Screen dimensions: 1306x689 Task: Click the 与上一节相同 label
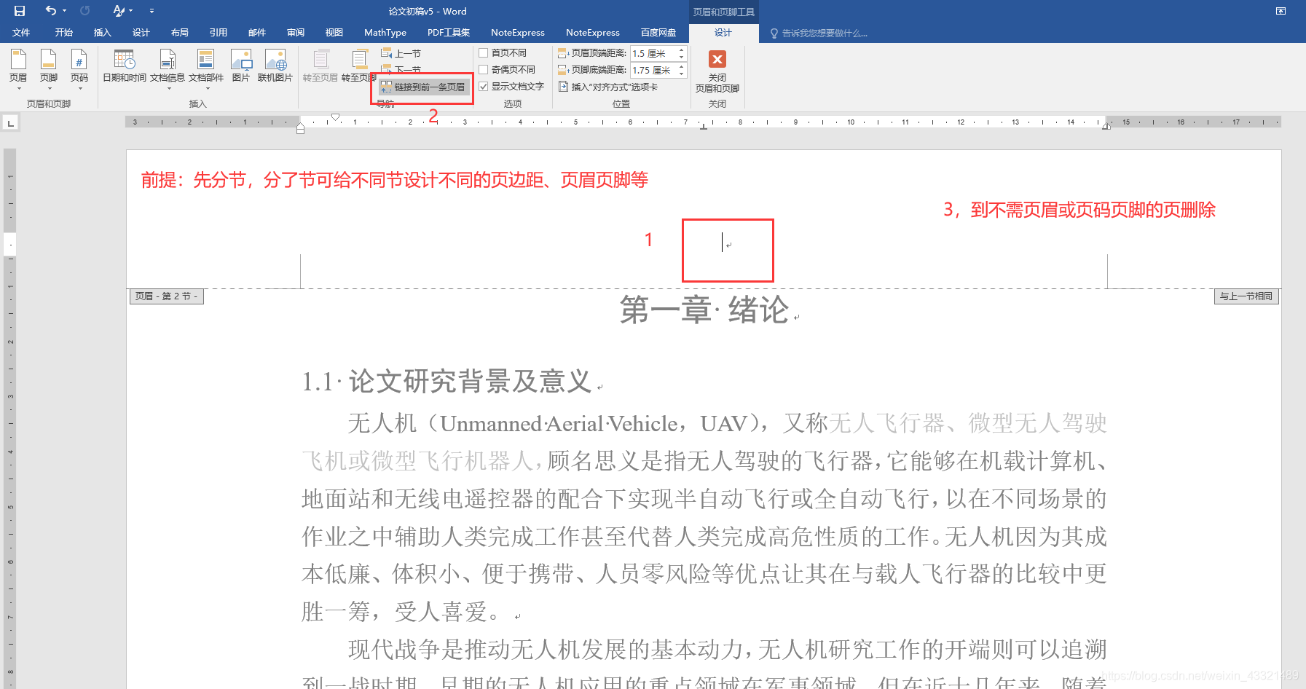pyautogui.click(x=1246, y=296)
